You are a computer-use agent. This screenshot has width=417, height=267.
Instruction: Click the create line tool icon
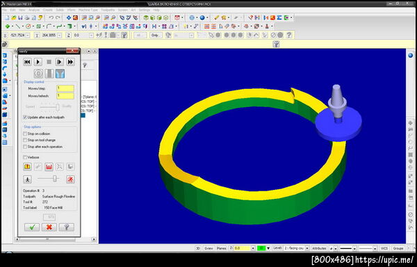pyautogui.click(x=17, y=26)
